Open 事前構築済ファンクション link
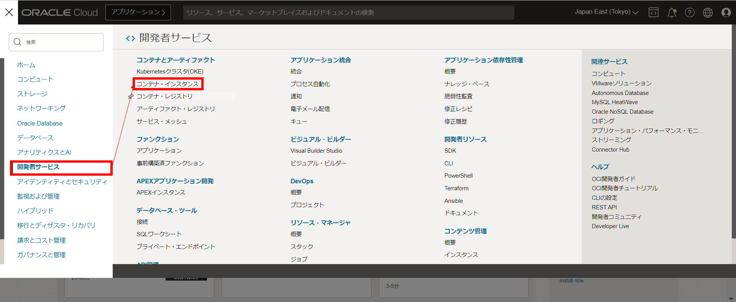The image size is (736, 302). [x=170, y=163]
